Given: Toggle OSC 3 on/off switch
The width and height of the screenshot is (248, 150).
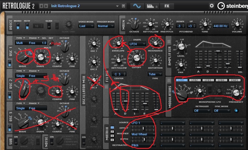Looking at the screenshot, I should pos(10,128).
